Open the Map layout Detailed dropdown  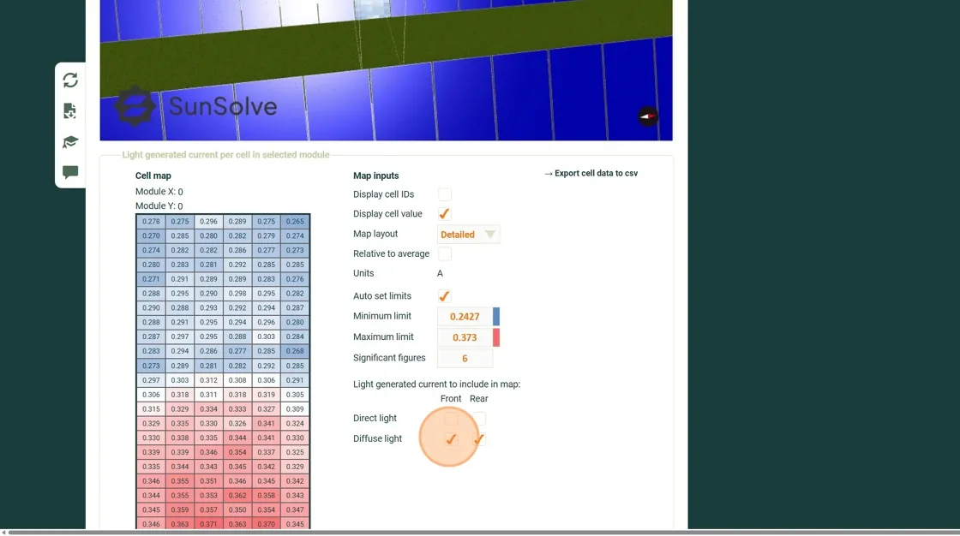click(x=468, y=235)
